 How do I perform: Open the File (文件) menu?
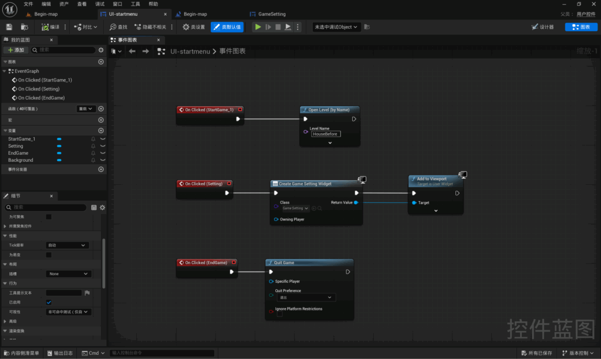point(28,4)
